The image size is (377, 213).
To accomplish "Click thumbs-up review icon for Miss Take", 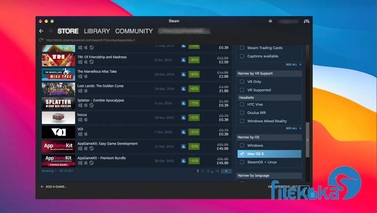I will pyautogui.click(x=183, y=74).
